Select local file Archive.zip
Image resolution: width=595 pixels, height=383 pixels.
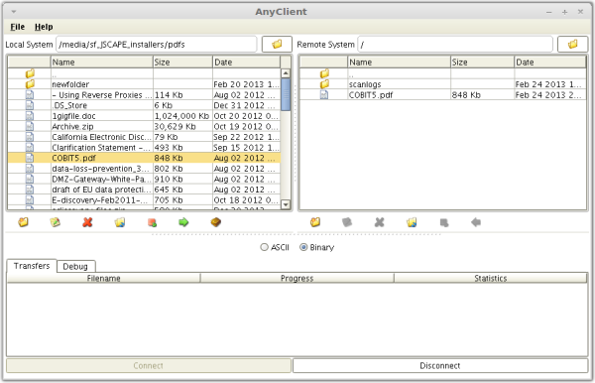pyautogui.click(x=72, y=126)
